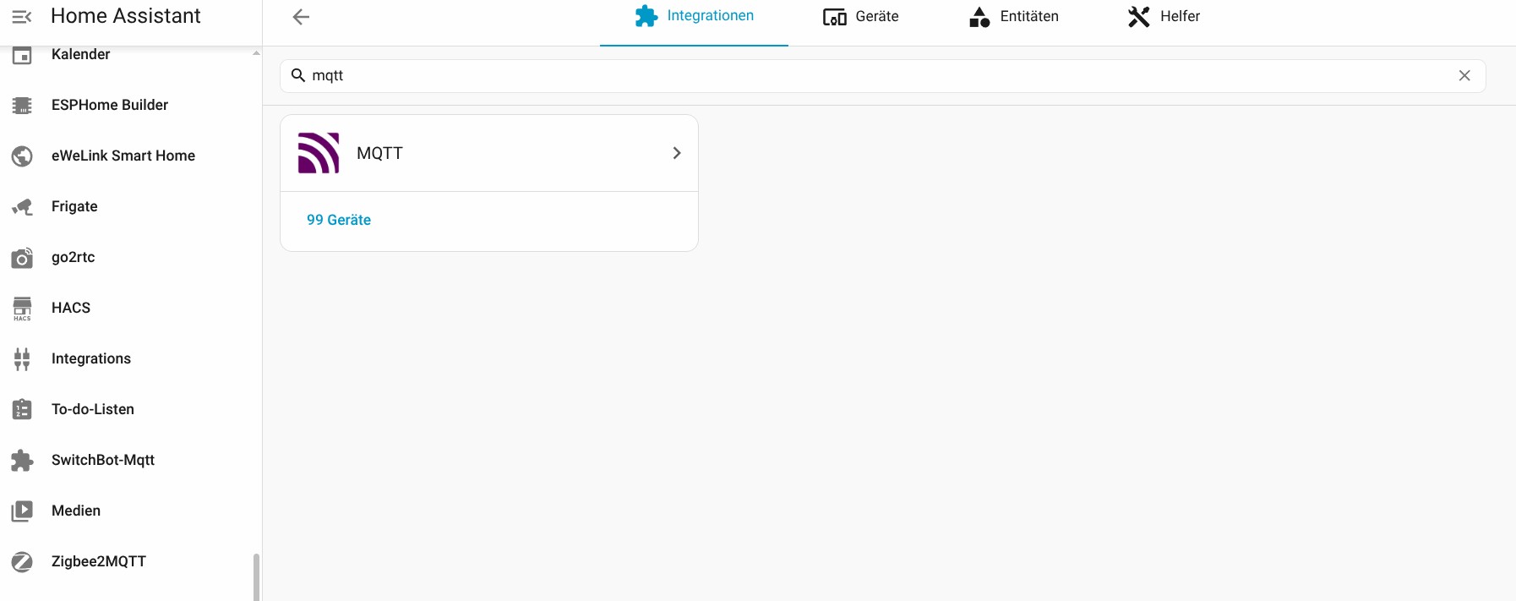Click the Frigate camera icon
This screenshot has height=601, width=1516.
(22, 207)
